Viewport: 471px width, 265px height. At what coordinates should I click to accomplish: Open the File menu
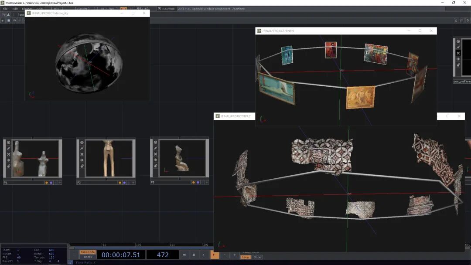coord(5,9)
